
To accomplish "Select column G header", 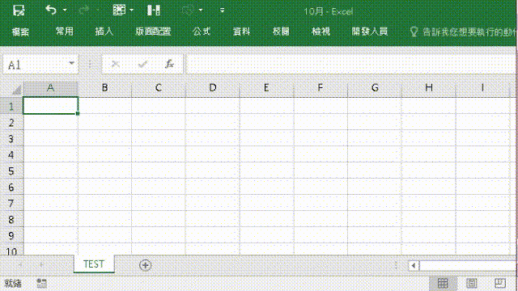I will [375, 88].
